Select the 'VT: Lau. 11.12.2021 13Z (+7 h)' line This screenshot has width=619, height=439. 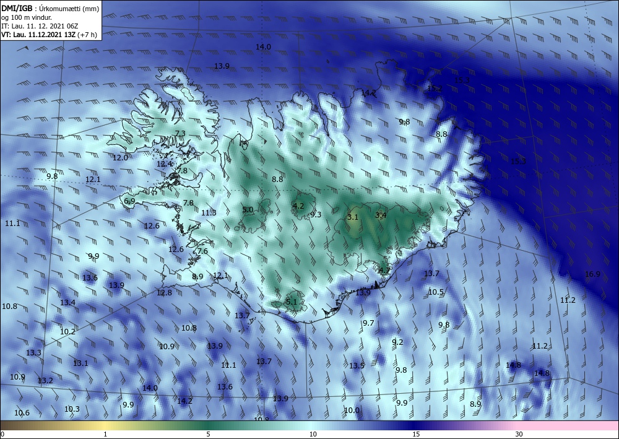coord(49,35)
